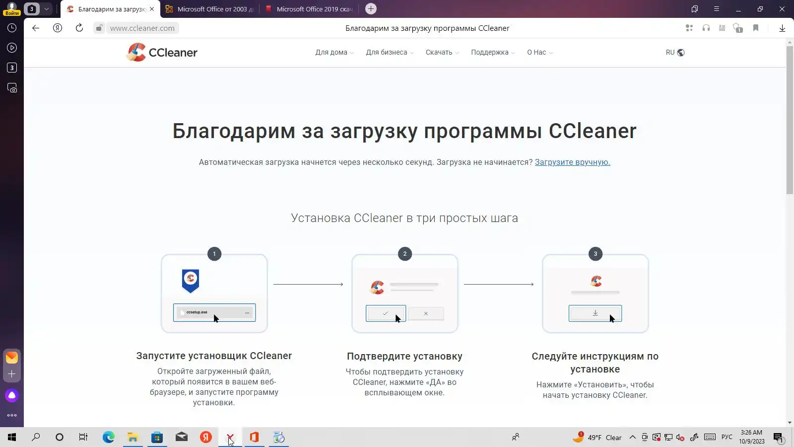Viewport: 794px width, 447px height.
Task: Open Yandex Mail icon in the sidebar
Action: (12, 357)
